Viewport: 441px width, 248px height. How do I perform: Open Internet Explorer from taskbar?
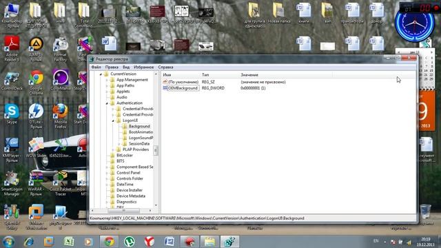tap(29, 242)
